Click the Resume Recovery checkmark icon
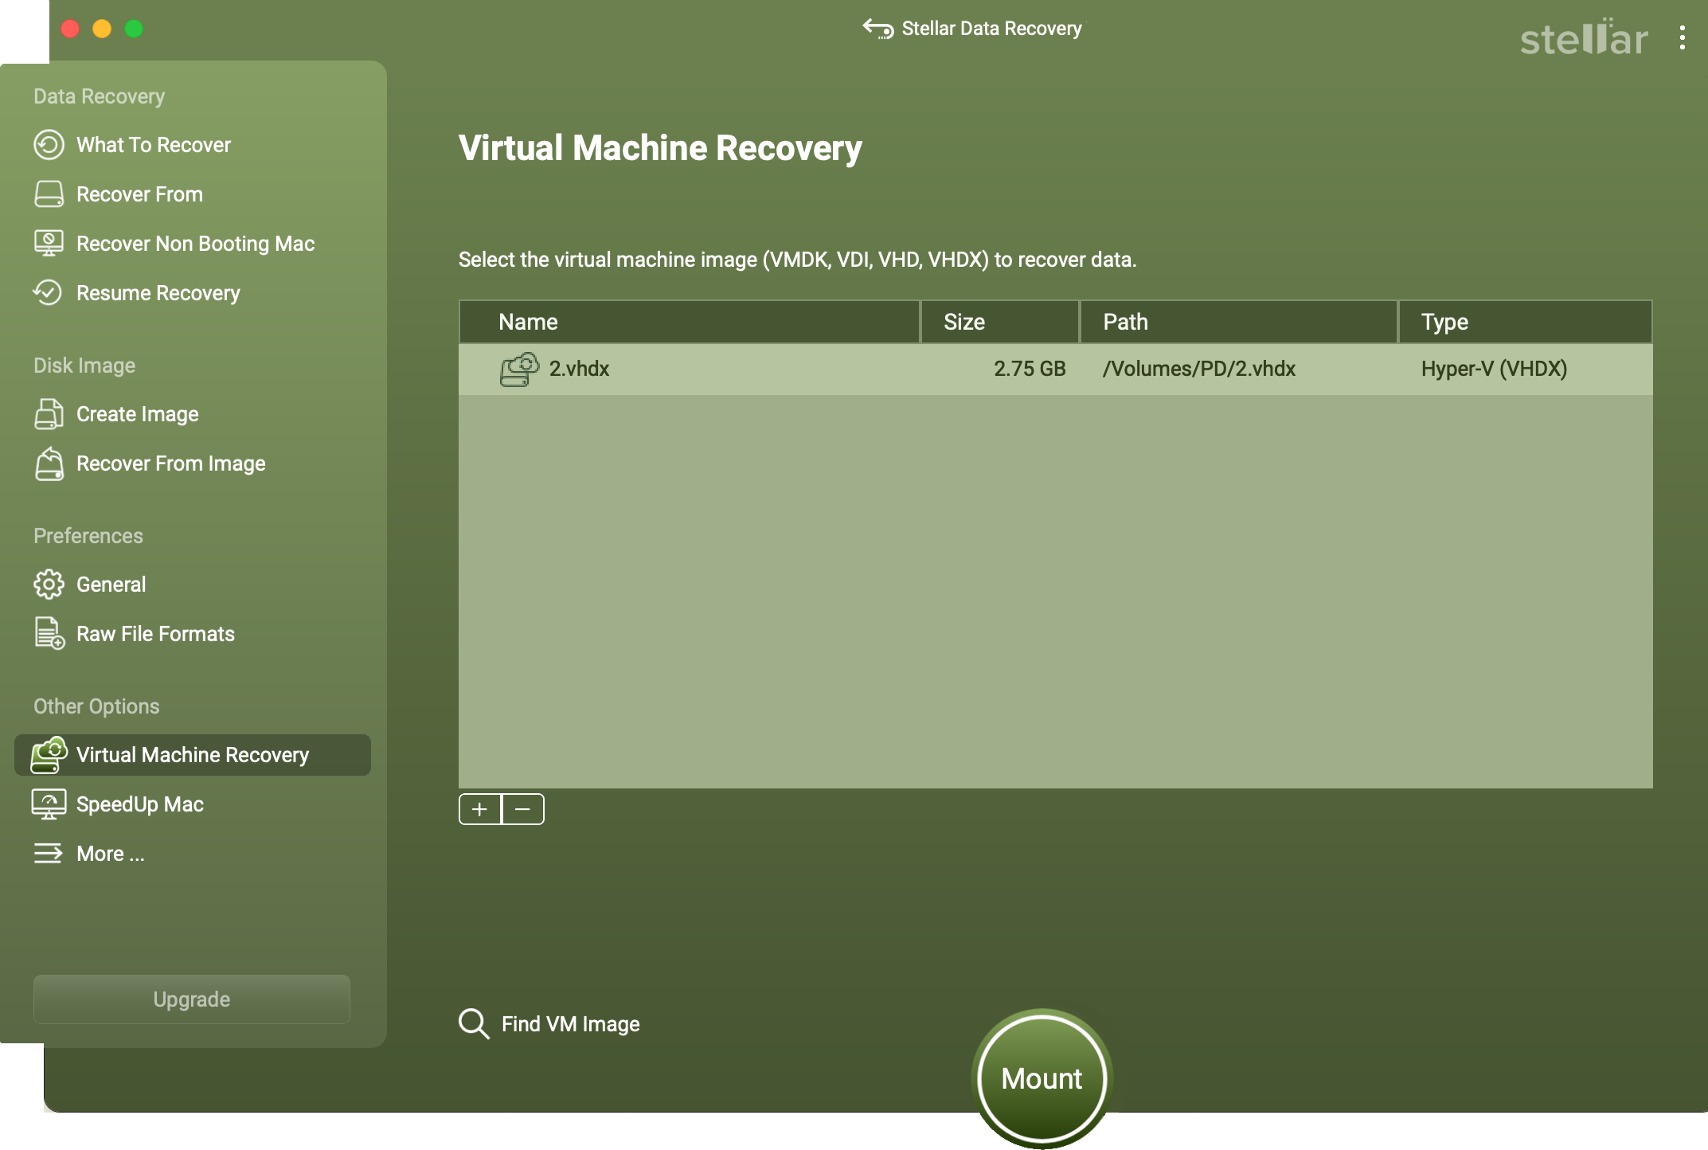1708x1150 pixels. click(48, 293)
